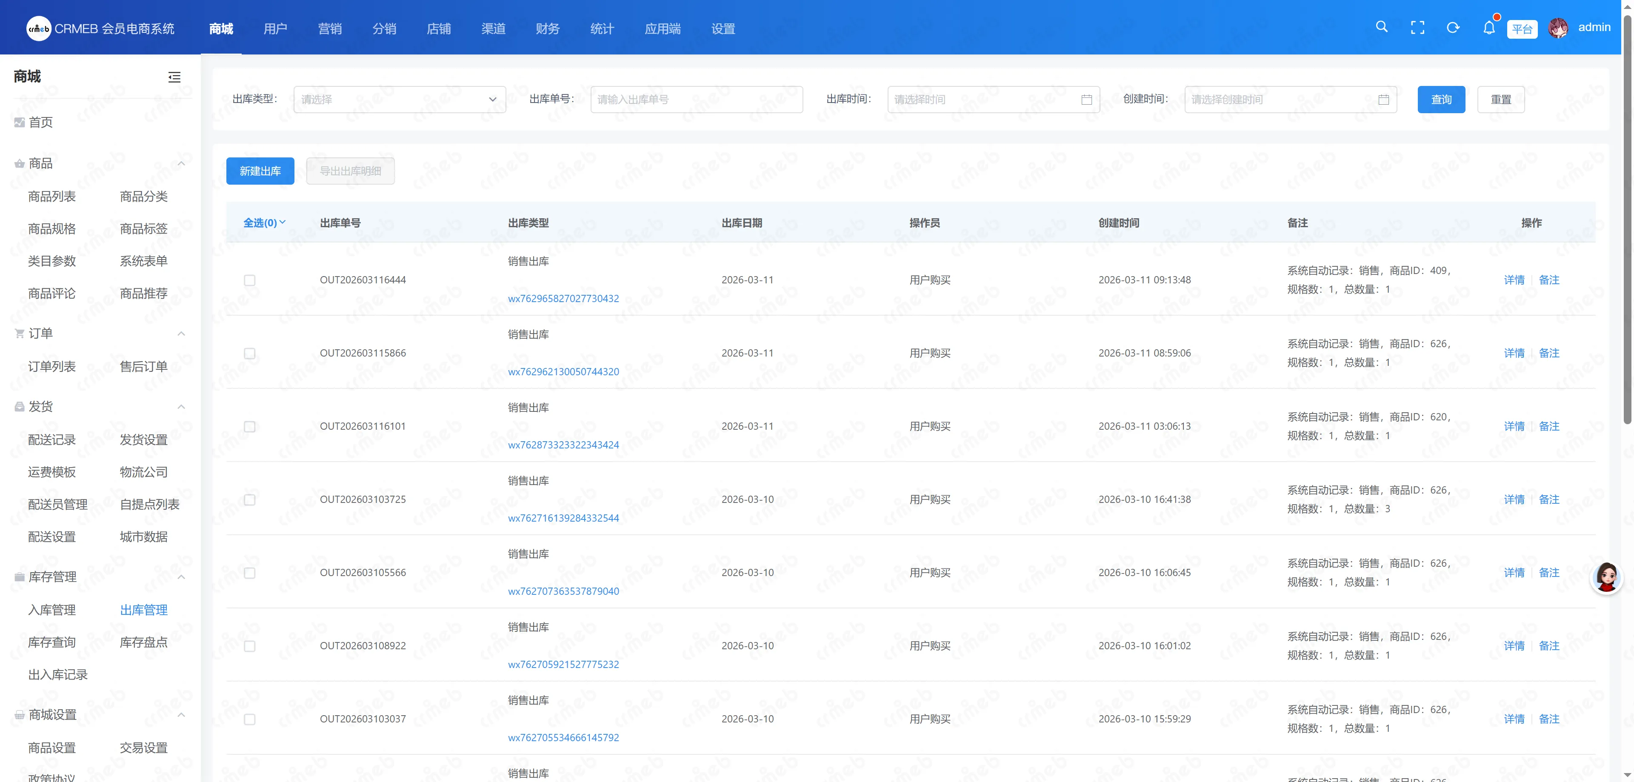
Task: Go to 商品列表 in sidebar
Action: [x=52, y=197]
